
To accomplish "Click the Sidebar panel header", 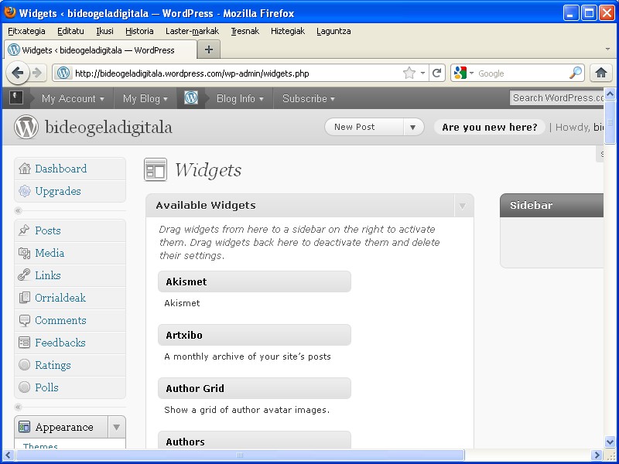I will point(552,205).
